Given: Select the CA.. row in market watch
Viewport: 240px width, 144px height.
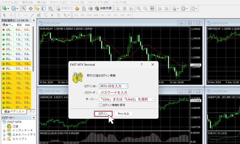Looking at the screenshot, I should click(16, 83).
